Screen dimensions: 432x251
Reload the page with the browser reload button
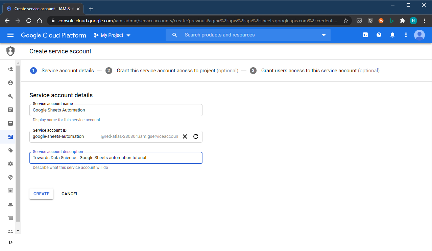[29, 21]
